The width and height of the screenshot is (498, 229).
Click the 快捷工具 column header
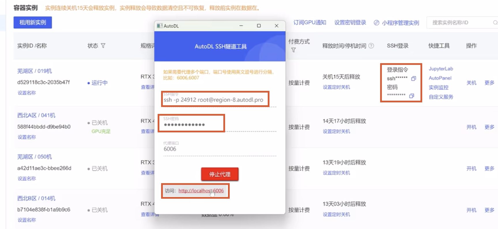(x=439, y=46)
